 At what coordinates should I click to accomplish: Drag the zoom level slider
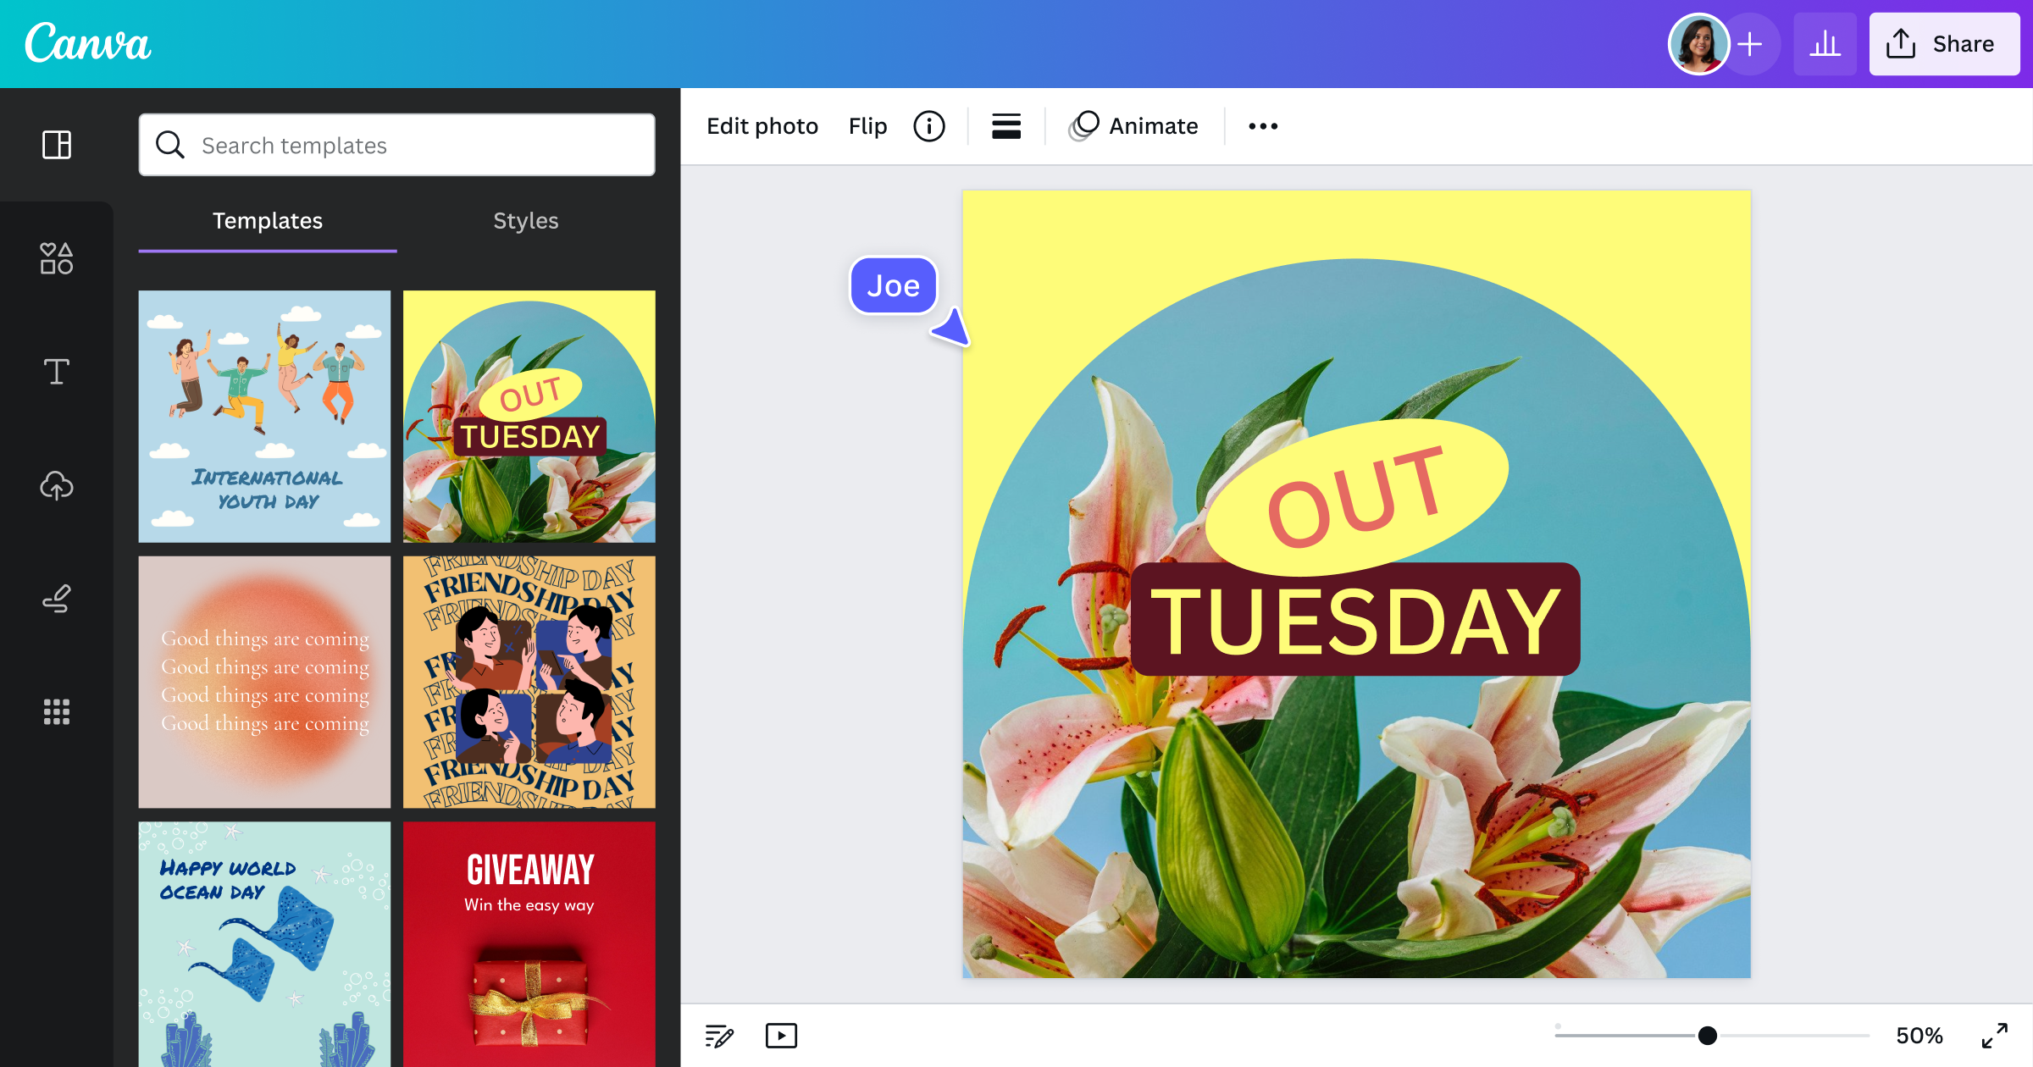coord(1703,1035)
